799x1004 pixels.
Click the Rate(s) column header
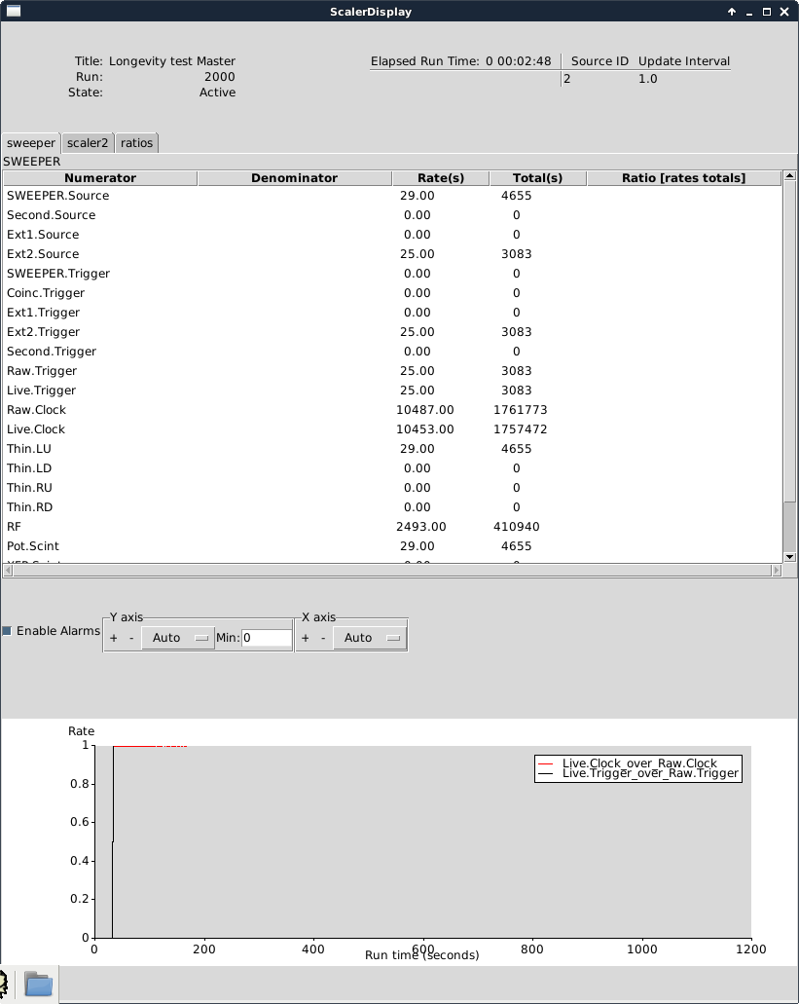point(441,178)
